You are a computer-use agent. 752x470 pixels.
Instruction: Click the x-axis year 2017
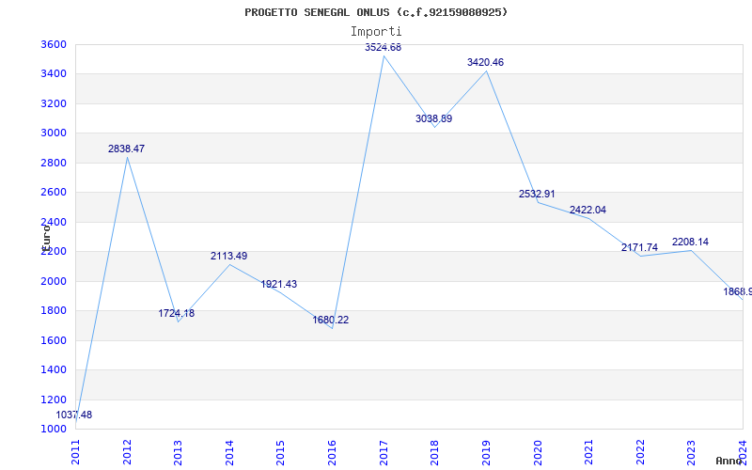(384, 452)
